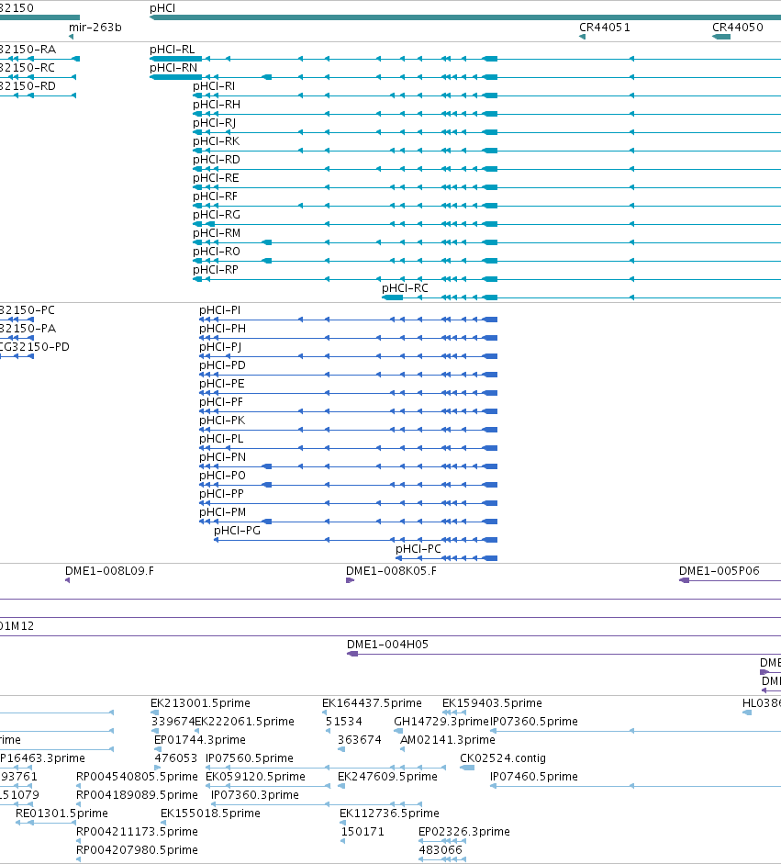Select protein label pHCl-PF
The width and height of the screenshot is (781, 864).
point(221,401)
